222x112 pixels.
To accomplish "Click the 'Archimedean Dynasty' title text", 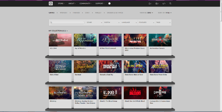I will [157, 48].
